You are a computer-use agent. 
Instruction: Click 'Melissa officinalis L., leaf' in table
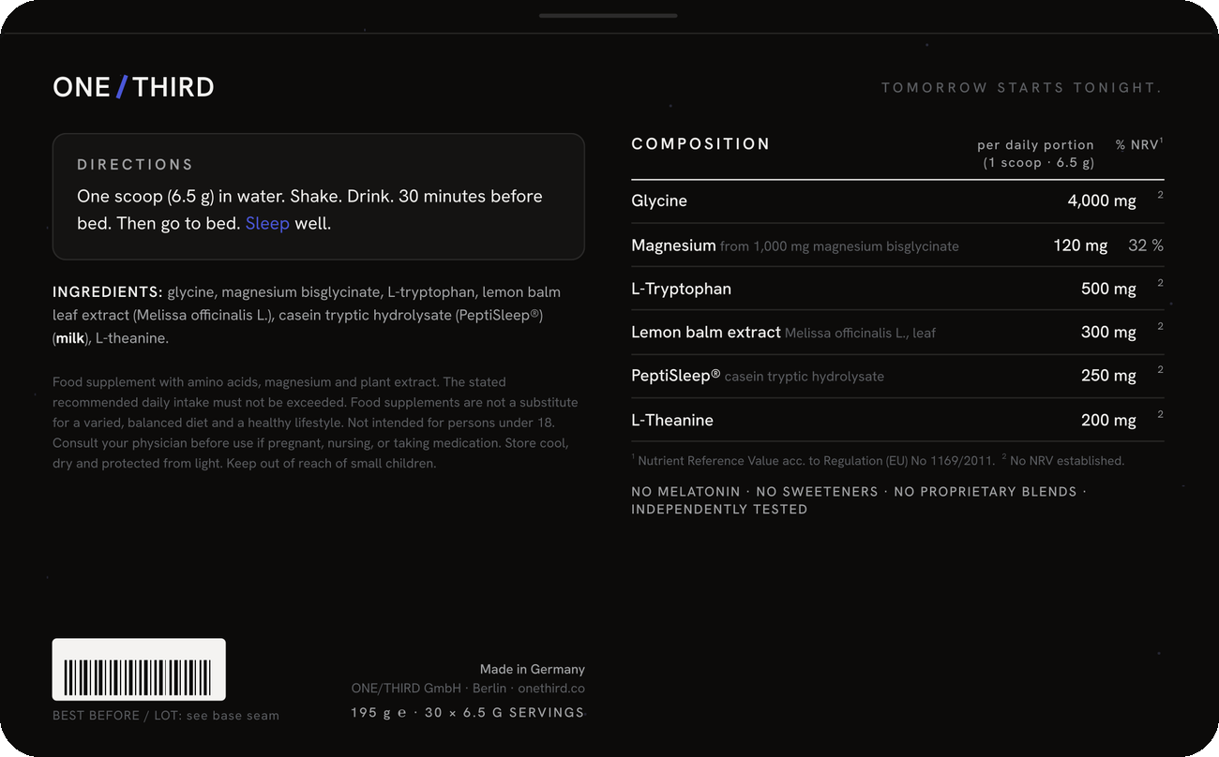coord(860,334)
